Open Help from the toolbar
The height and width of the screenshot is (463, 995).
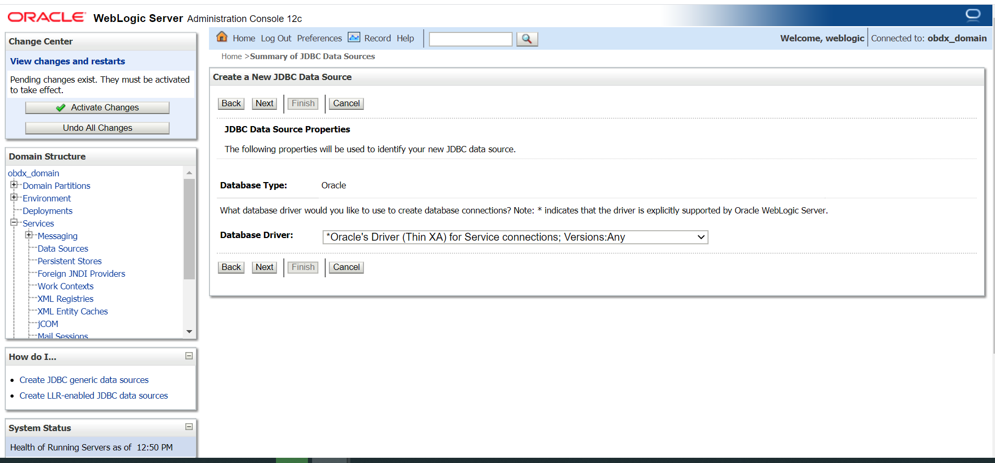(405, 38)
